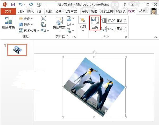This screenshot has width=159, height=125.
Task: Open the 文件 (File) menu
Action: 8,11
